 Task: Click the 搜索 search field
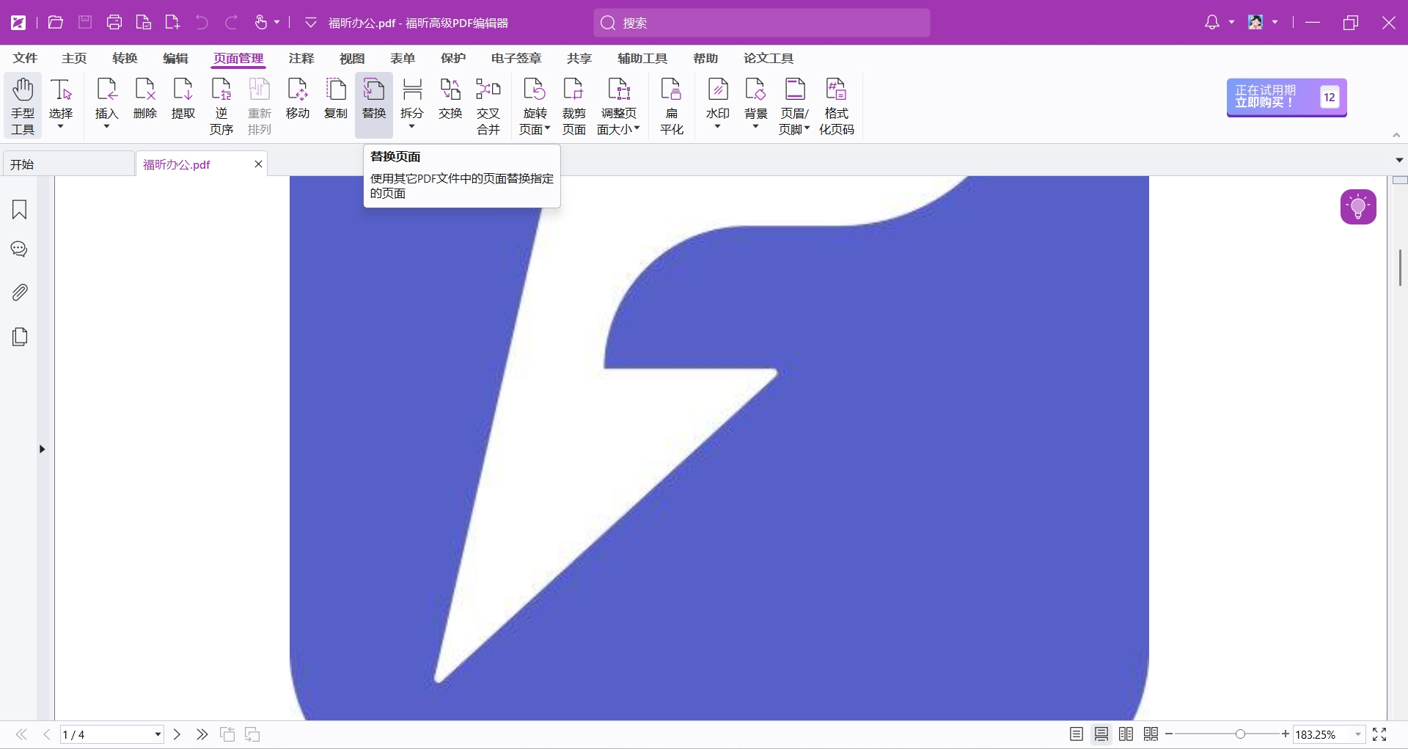point(761,23)
